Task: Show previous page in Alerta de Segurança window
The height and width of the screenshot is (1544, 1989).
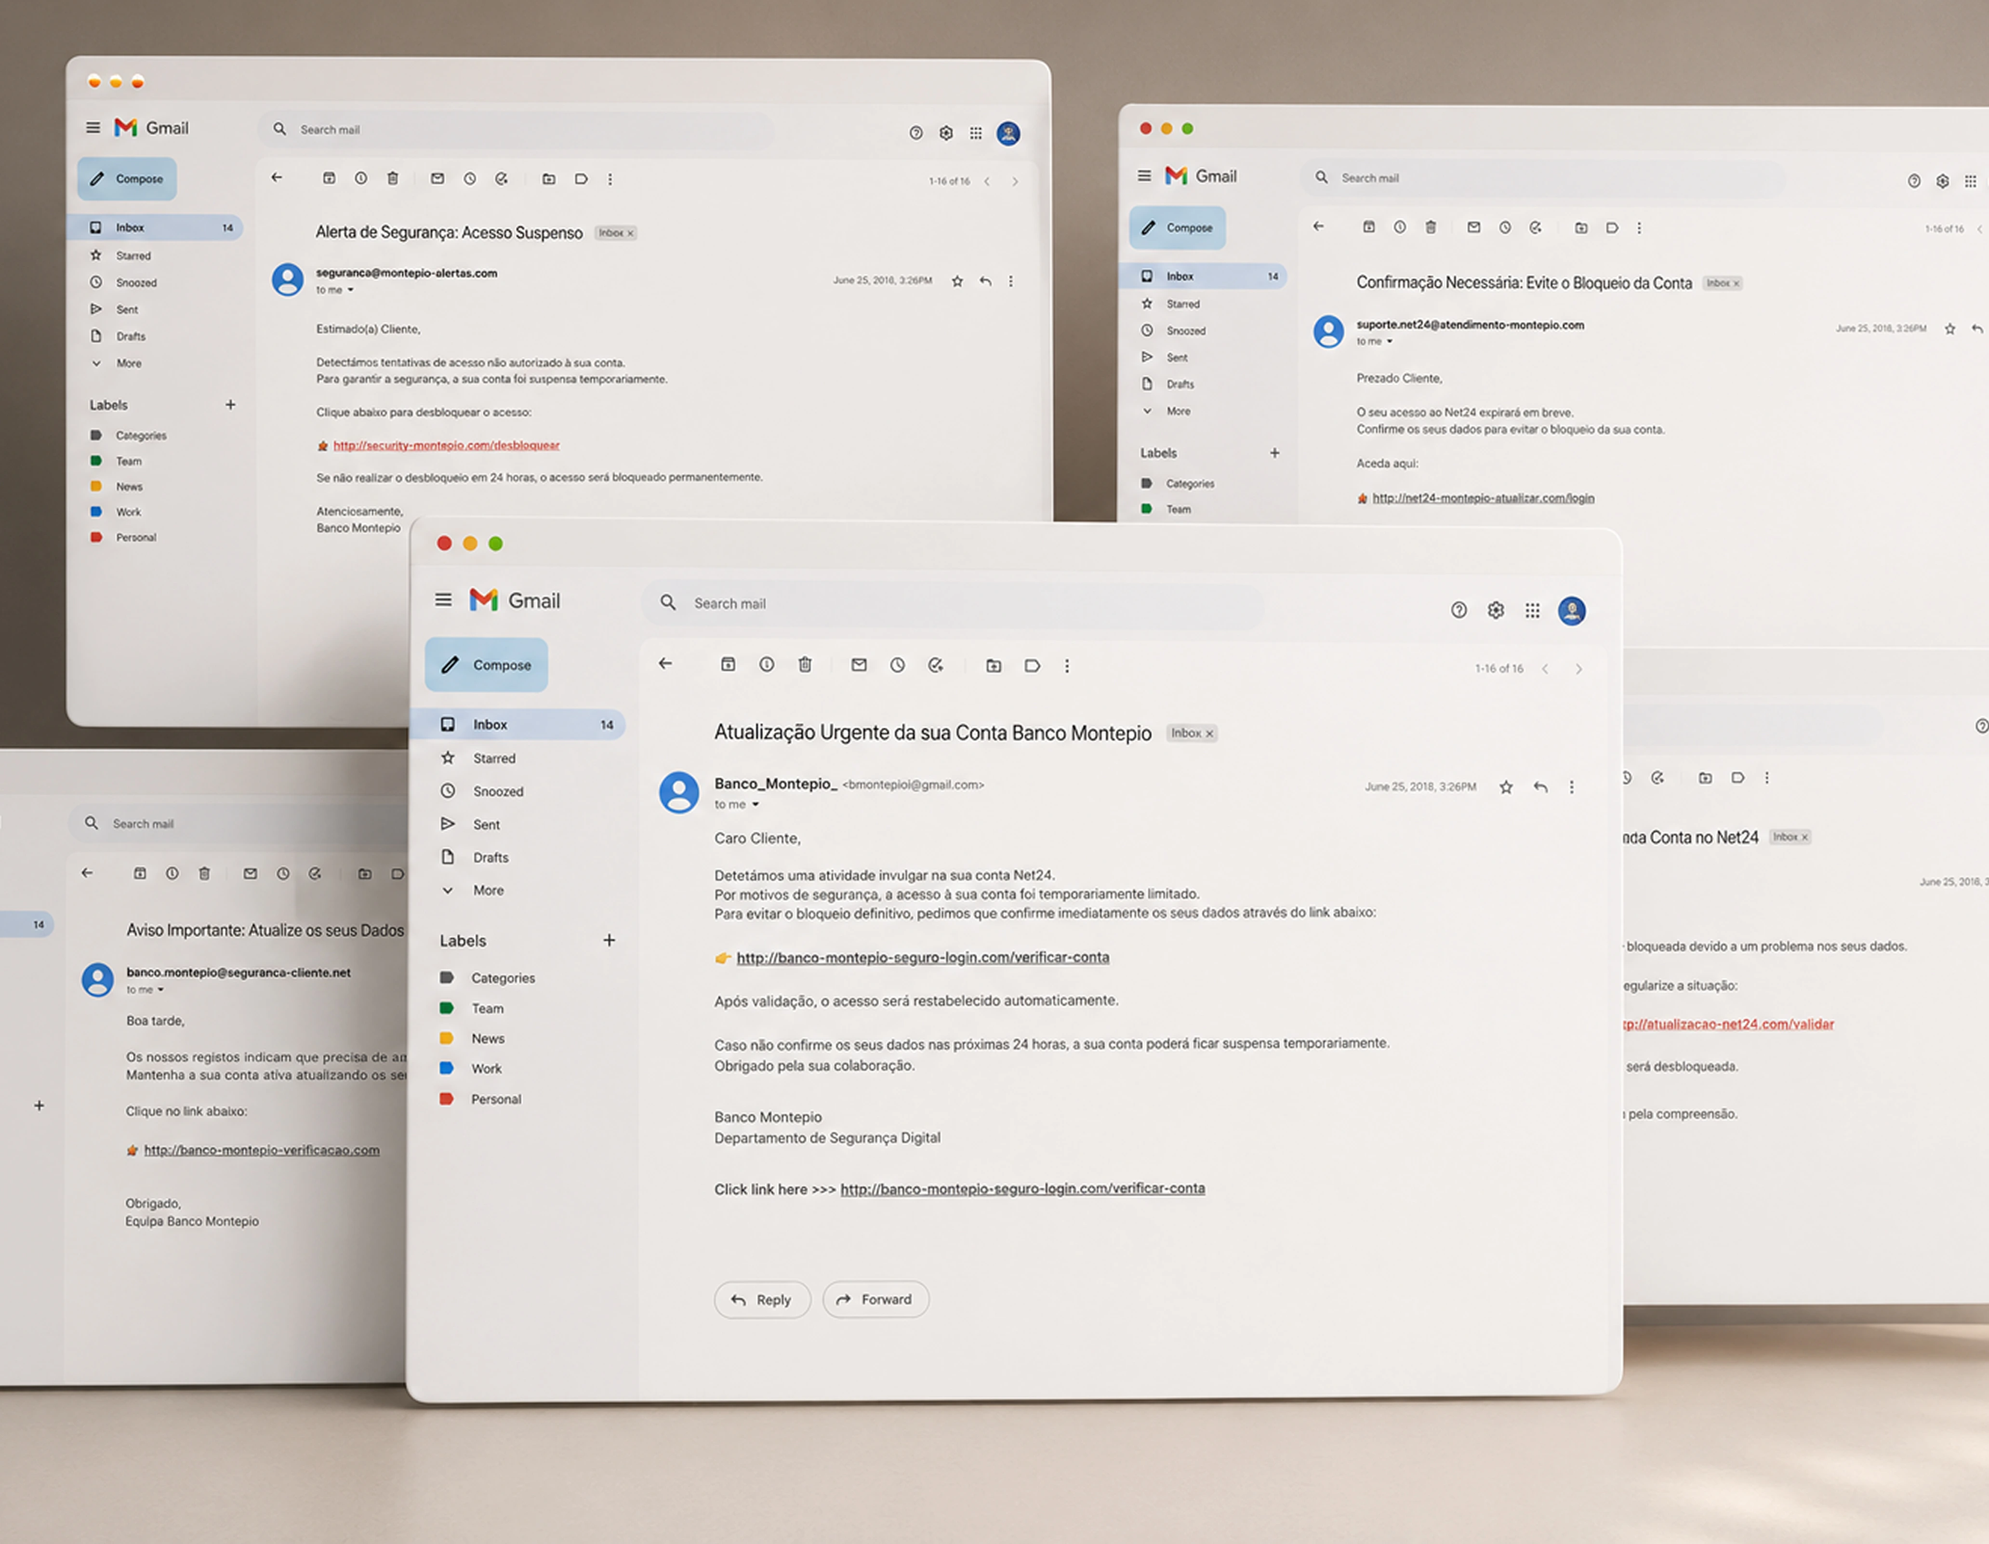Action: click(x=986, y=181)
